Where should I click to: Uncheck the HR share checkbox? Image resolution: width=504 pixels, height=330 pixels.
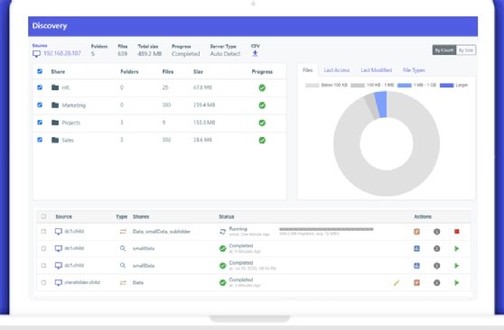click(x=40, y=87)
